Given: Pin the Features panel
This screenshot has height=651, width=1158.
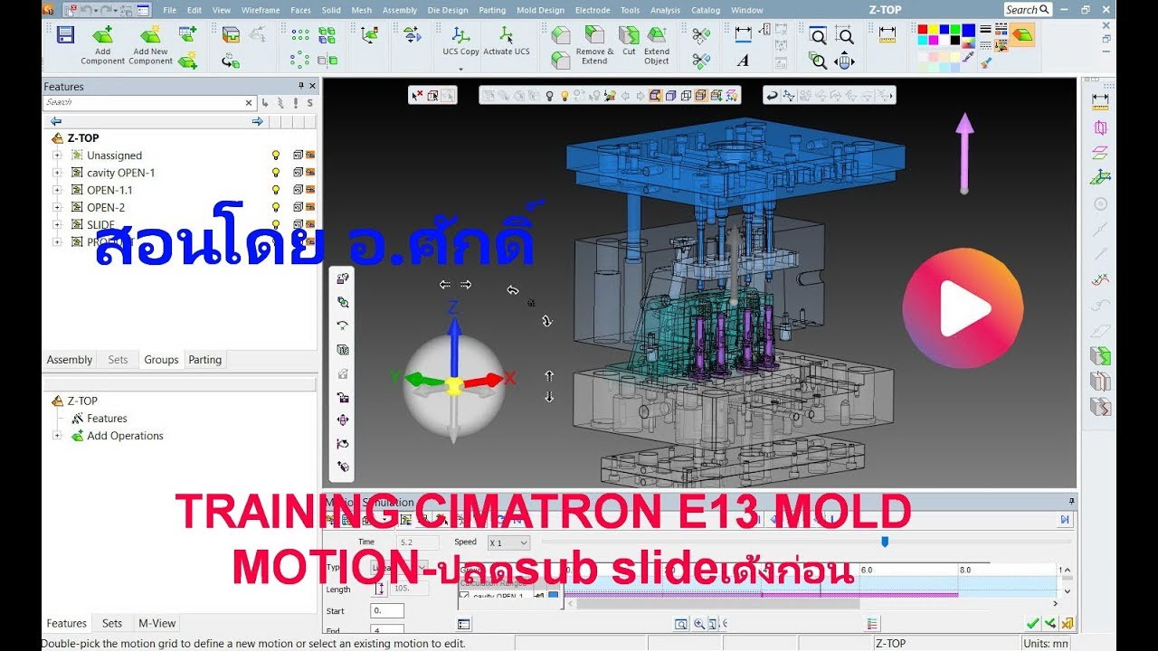Looking at the screenshot, I should click(x=301, y=86).
